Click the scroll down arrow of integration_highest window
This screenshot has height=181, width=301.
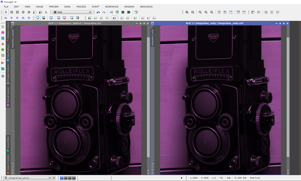tap(148, 173)
